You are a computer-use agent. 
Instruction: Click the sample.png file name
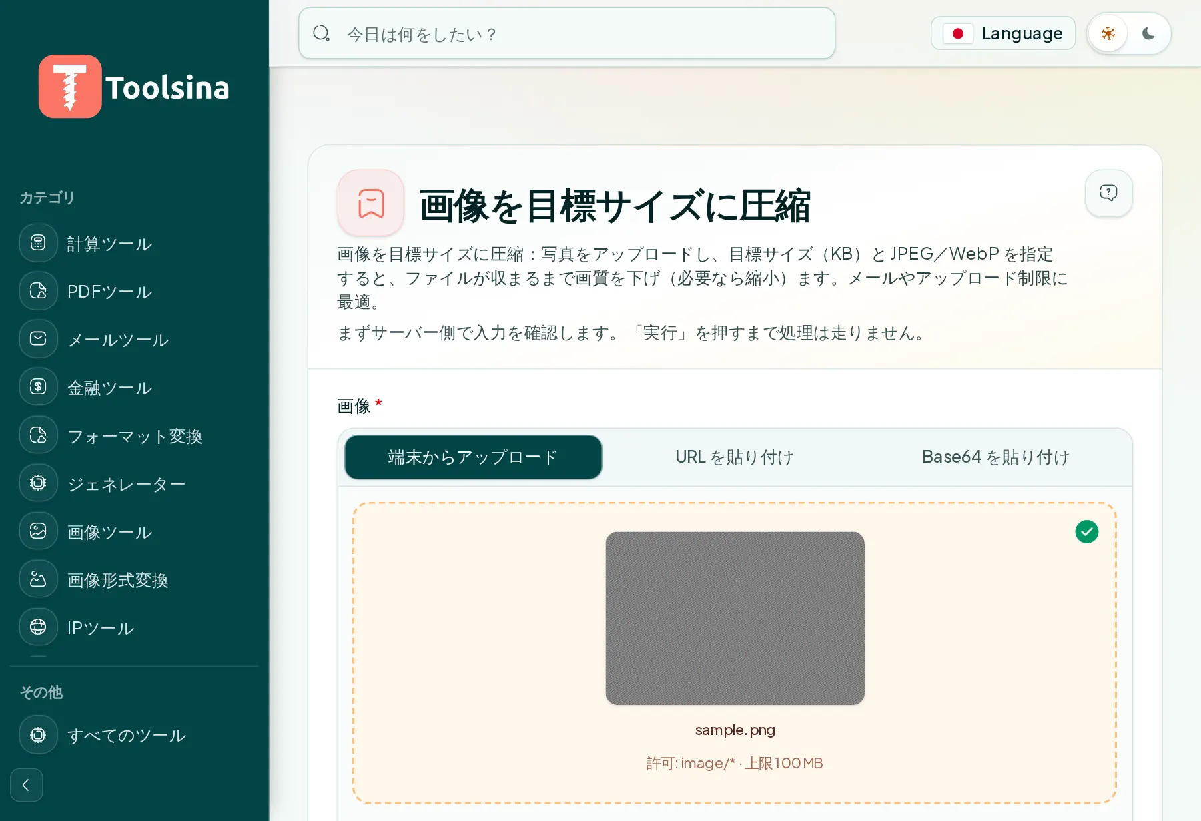click(x=735, y=730)
